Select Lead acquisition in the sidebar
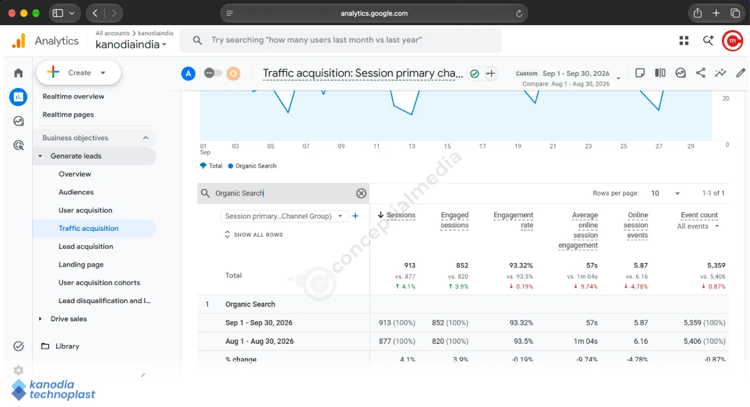750x407 pixels. pyautogui.click(x=86, y=246)
